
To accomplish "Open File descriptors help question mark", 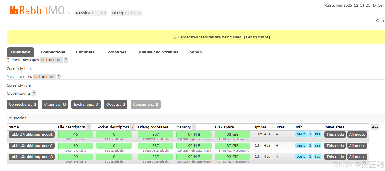I will (88, 127).
